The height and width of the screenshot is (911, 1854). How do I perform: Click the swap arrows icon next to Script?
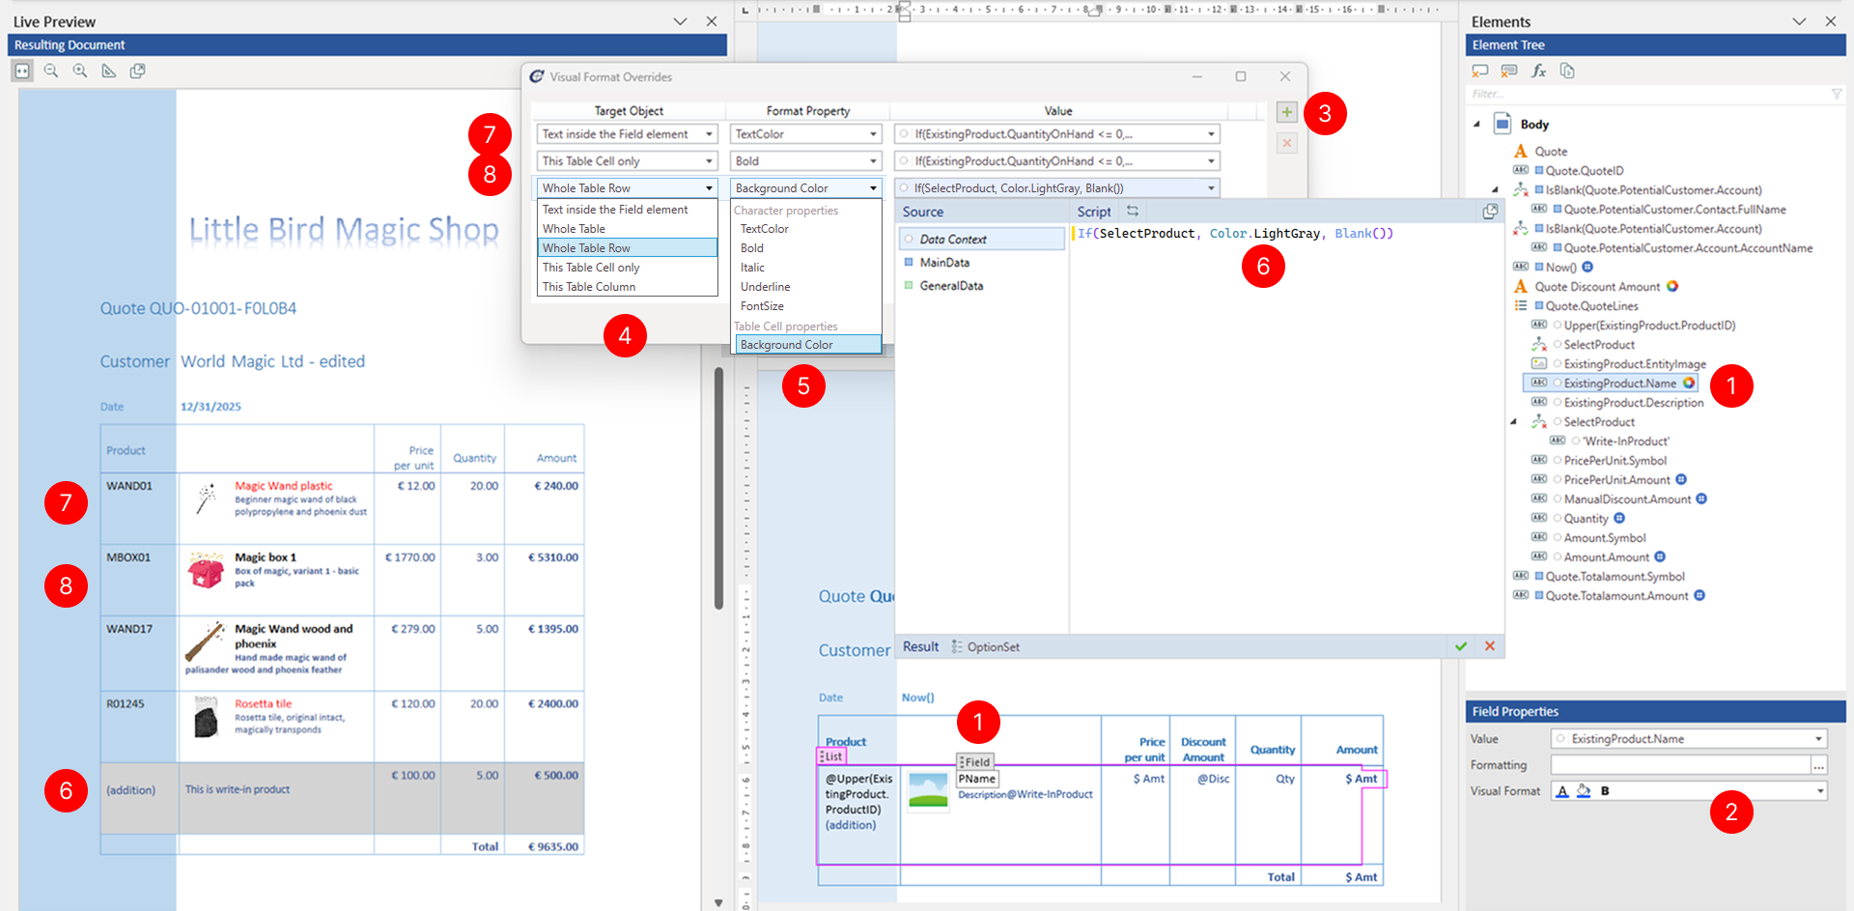(x=1133, y=211)
